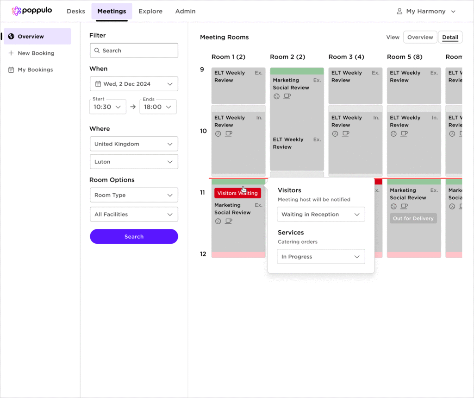
Task: Open the Desks tab
Action: [x=76, y=11]
